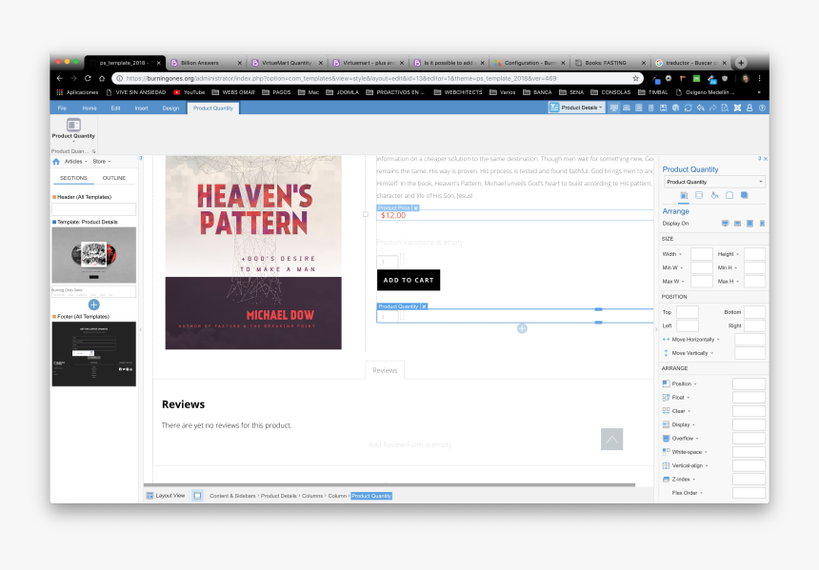Select tablet display-on toggle
This screenshot has width=819, height=570.
pyautogui.click(x=749, y=223)
